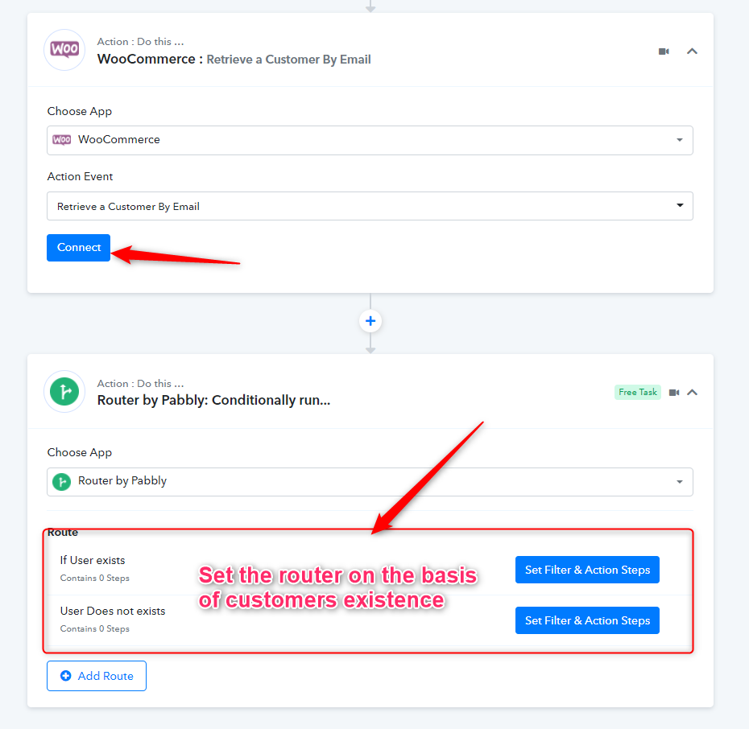Add a step using the plus icon
This screenshot has height=729, width=749.
[x=370, y=321]
